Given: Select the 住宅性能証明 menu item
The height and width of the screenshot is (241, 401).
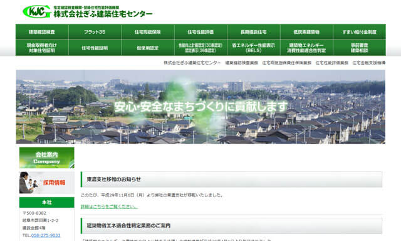Looking at the screenshot, I should 95,48.
